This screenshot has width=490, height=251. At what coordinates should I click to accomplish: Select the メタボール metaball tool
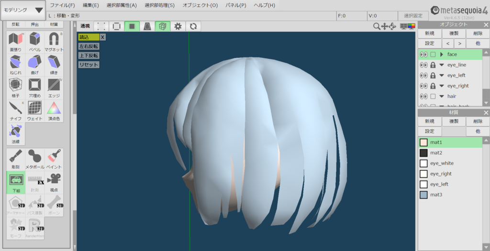click(x=34, y=159)
